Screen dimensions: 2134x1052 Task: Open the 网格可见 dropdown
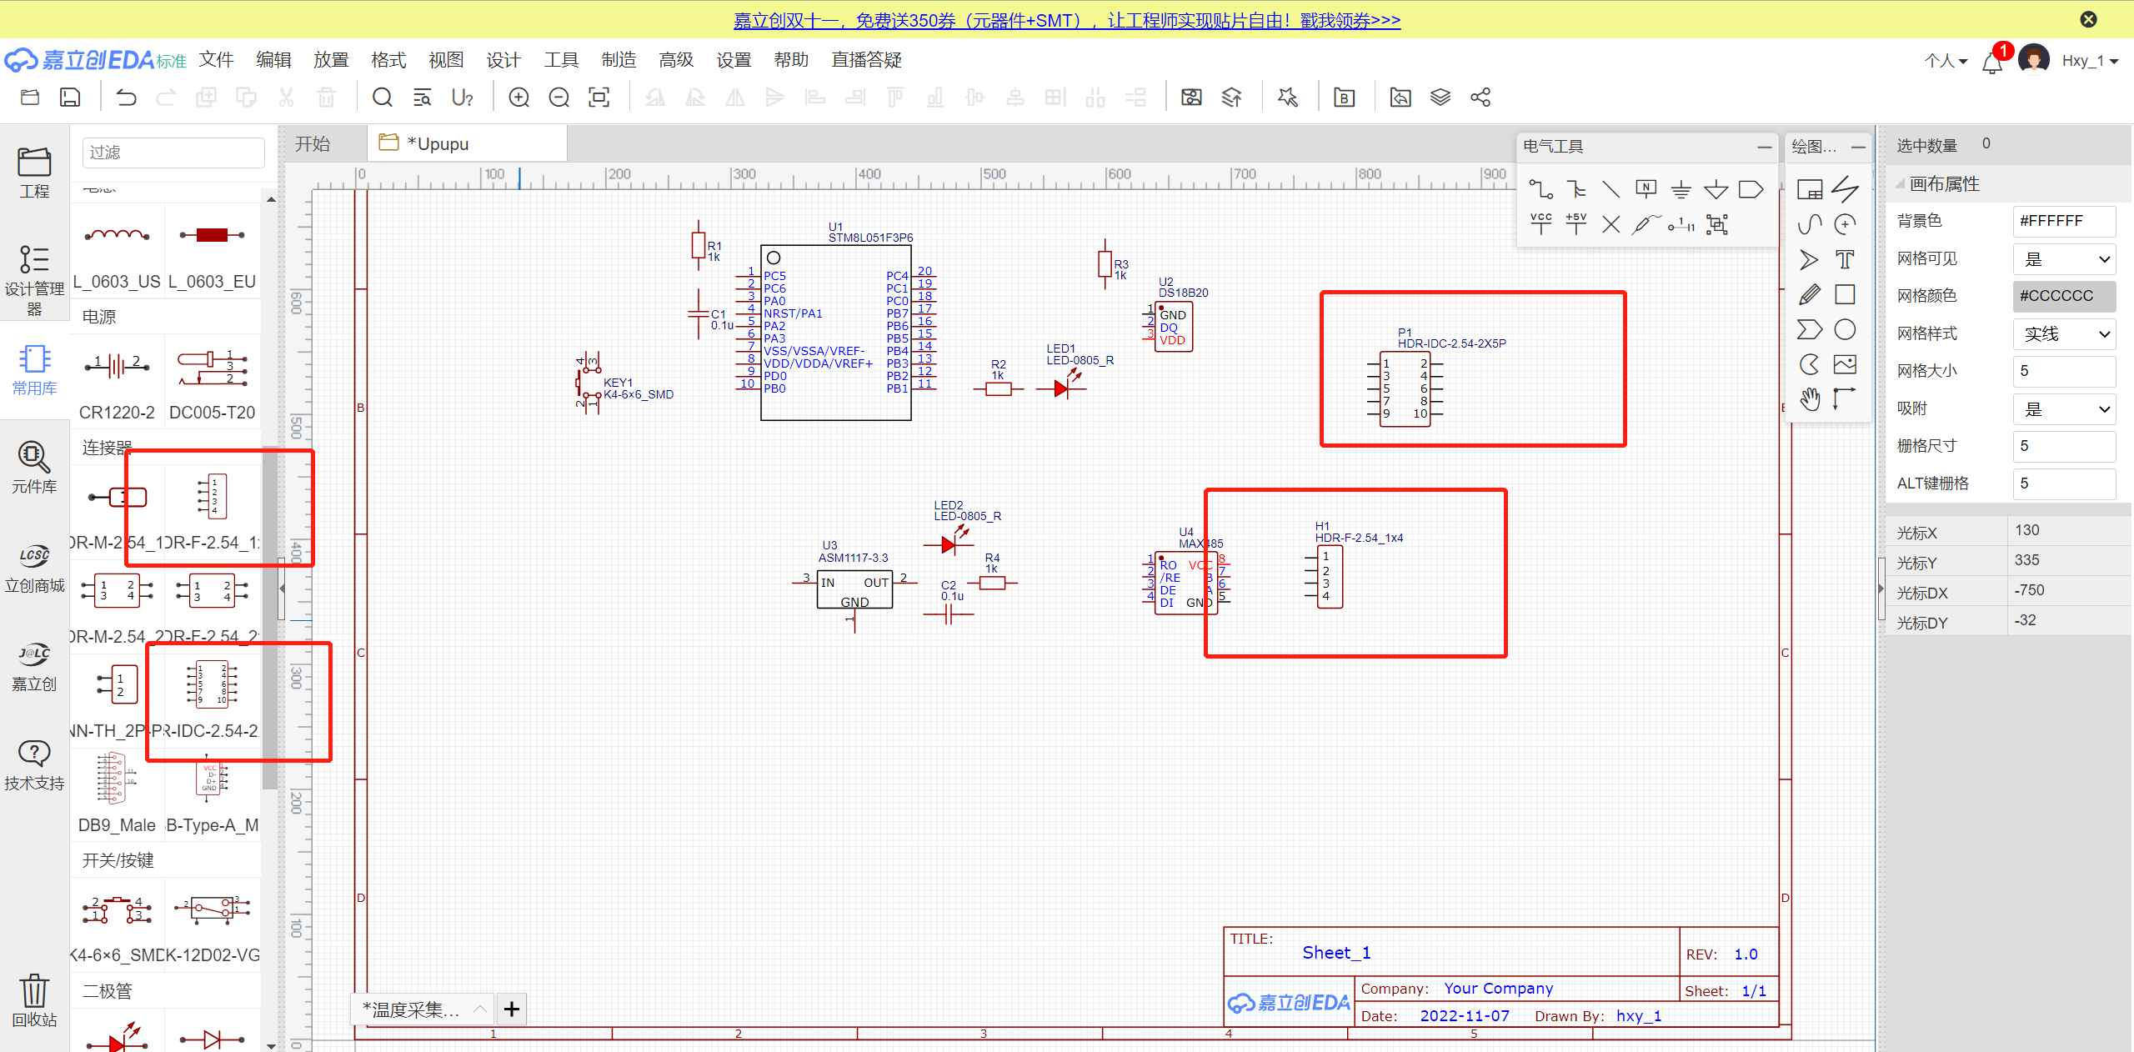[x=2064, y=259]
